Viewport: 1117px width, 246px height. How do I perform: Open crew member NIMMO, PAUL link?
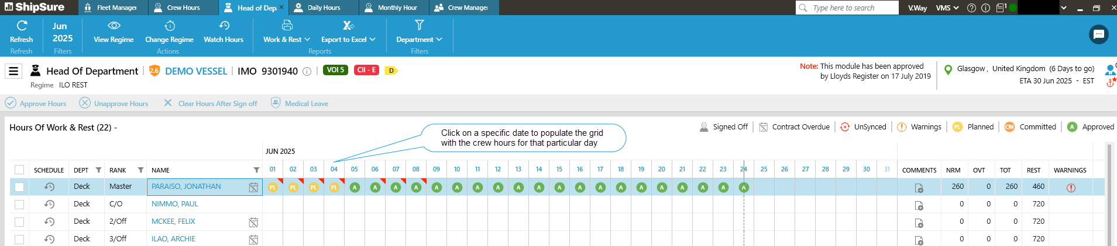point(174,204)
